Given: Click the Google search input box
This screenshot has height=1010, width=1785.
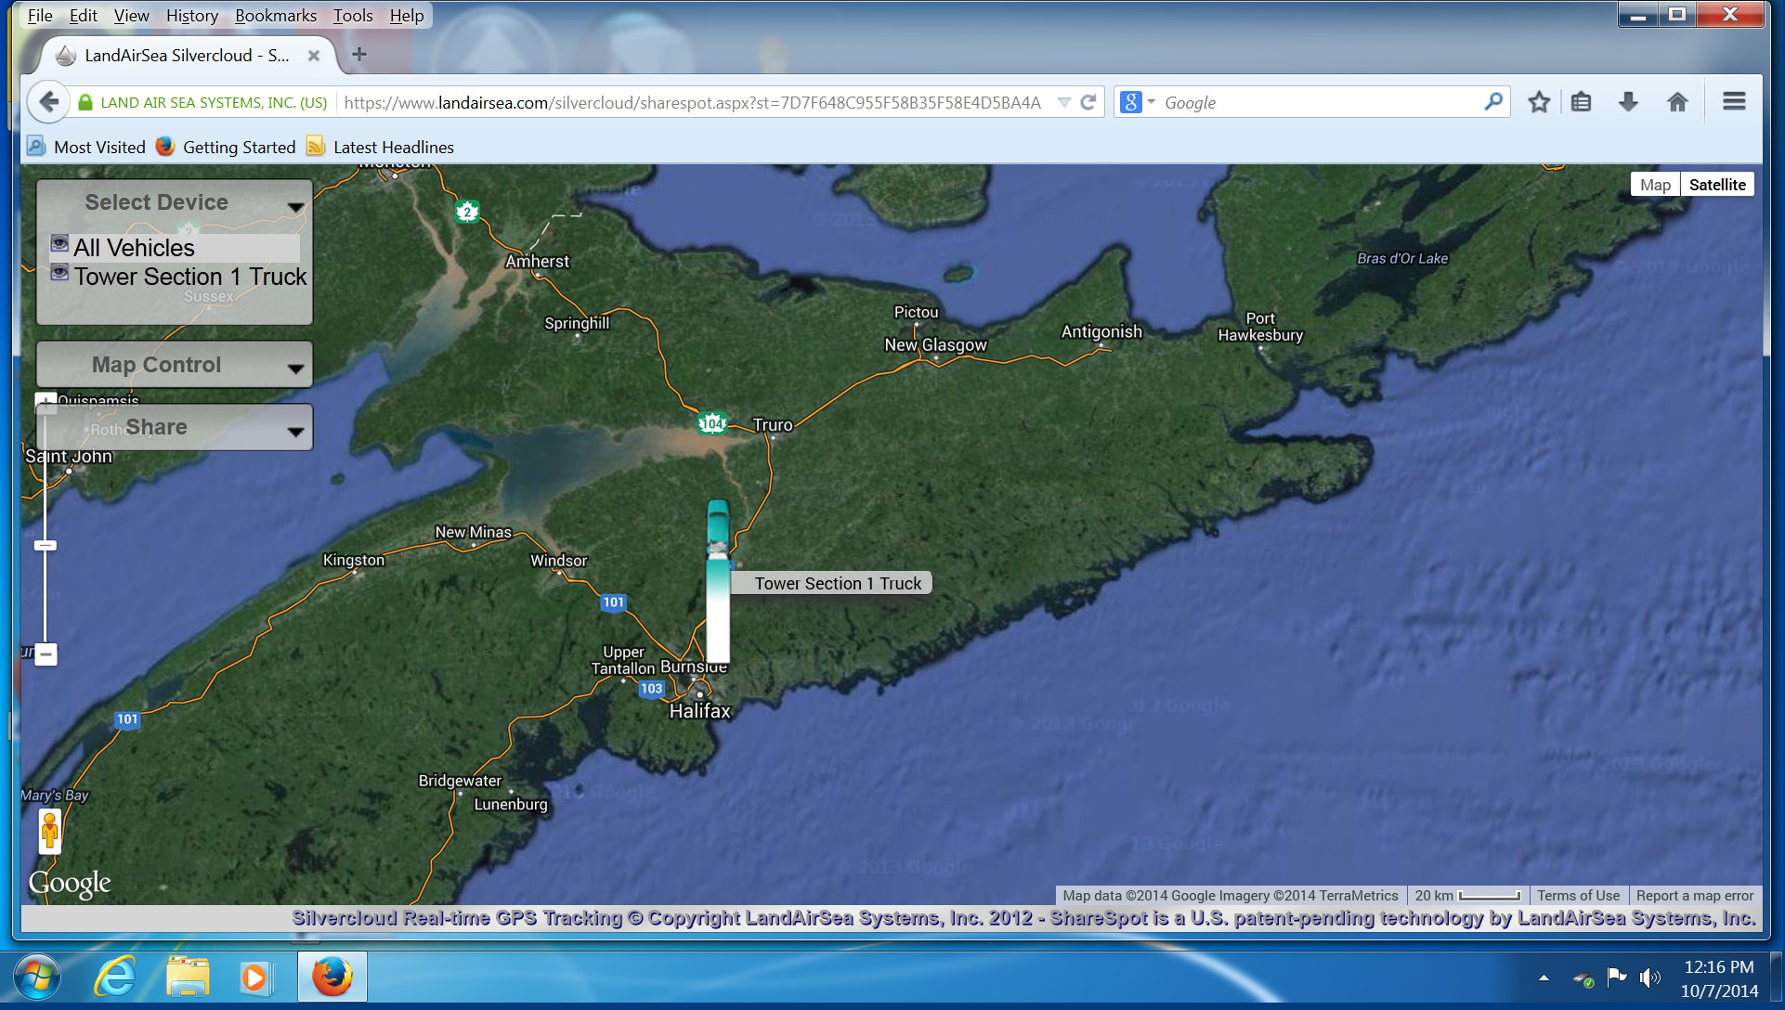Looking at the screenshot, I should pyautogui.click(x=1319, y=102).
